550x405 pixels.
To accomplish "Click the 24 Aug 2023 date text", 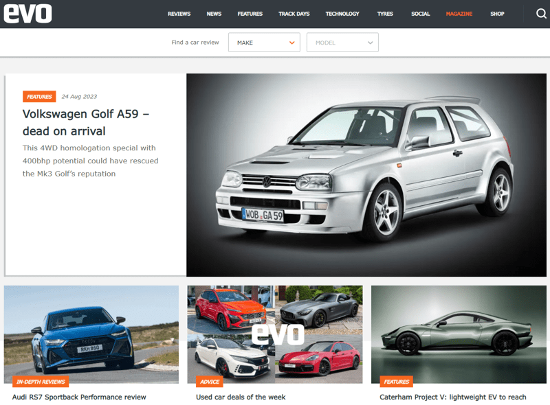I will [x=79, y=97].
